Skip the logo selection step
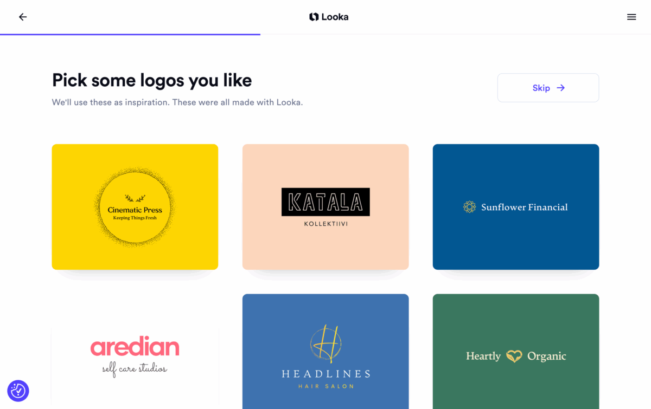The image size is (651, 409). [548, 88]
